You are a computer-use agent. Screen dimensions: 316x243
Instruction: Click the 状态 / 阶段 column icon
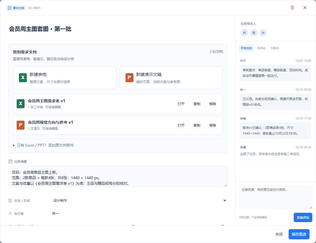10,201
